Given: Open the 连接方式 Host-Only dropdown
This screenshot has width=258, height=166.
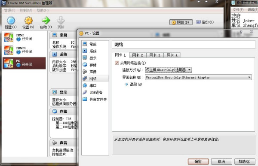Looking at the screenshot, I should [x=168, y=70].
